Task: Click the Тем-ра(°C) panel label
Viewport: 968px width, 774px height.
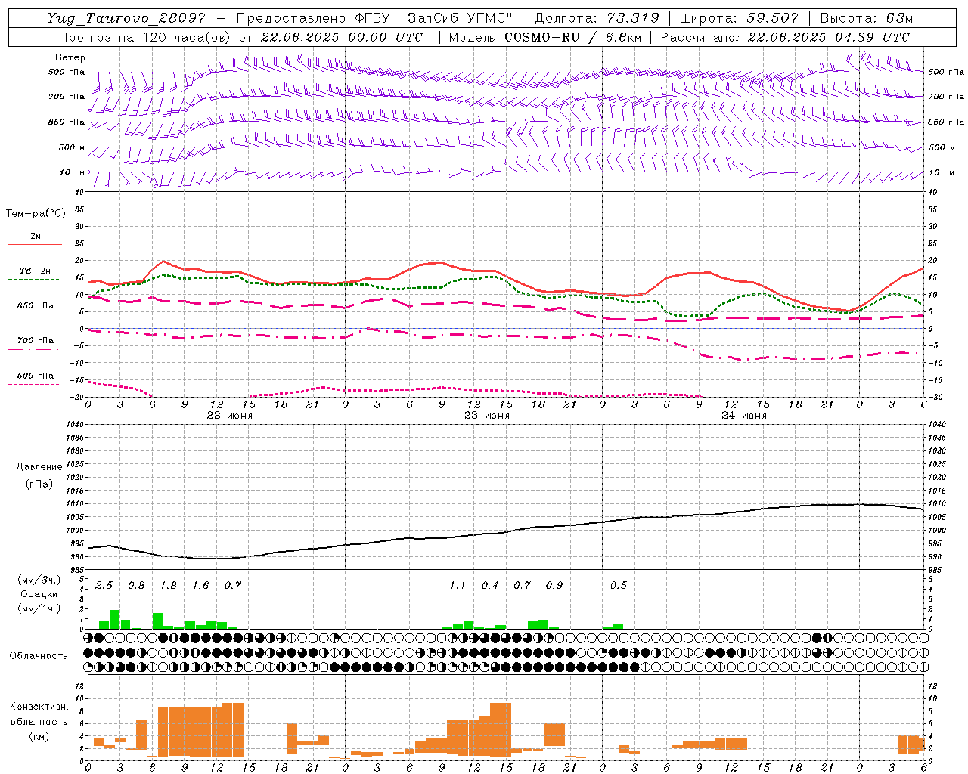Action: tap(36, 214)
